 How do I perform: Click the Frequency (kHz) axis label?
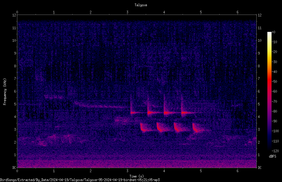click(5, 92)
